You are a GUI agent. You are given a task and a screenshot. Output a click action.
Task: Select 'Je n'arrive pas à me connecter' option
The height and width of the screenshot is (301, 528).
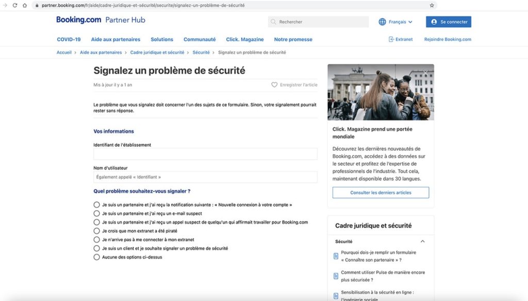96,240
